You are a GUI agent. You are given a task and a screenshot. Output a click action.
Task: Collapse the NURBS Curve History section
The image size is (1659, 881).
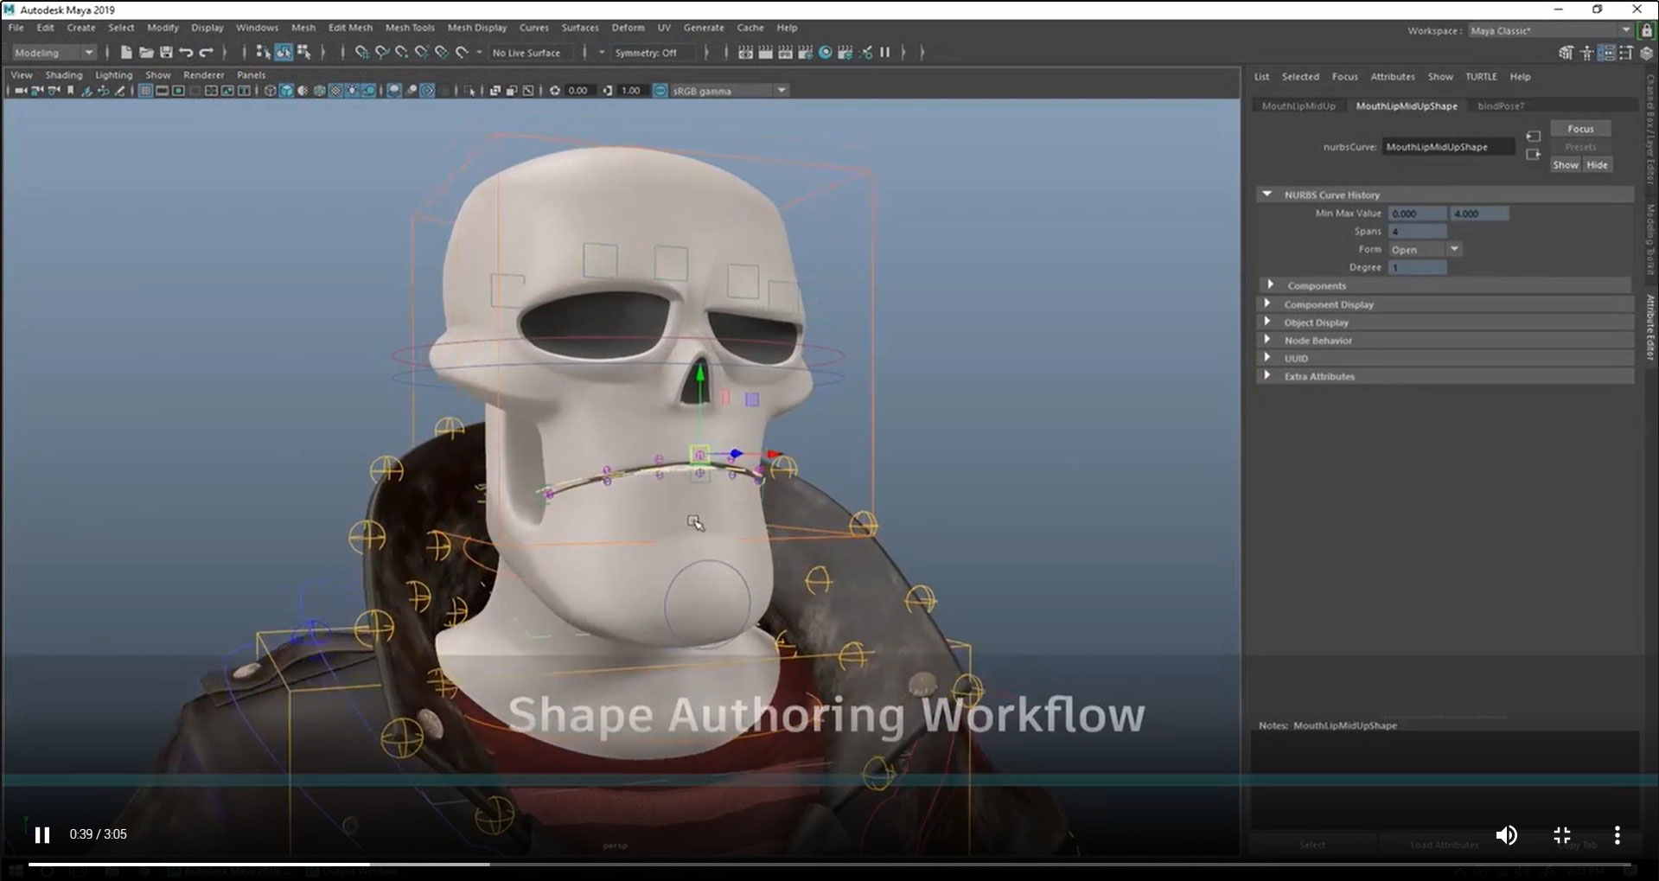coord(1445,195)
